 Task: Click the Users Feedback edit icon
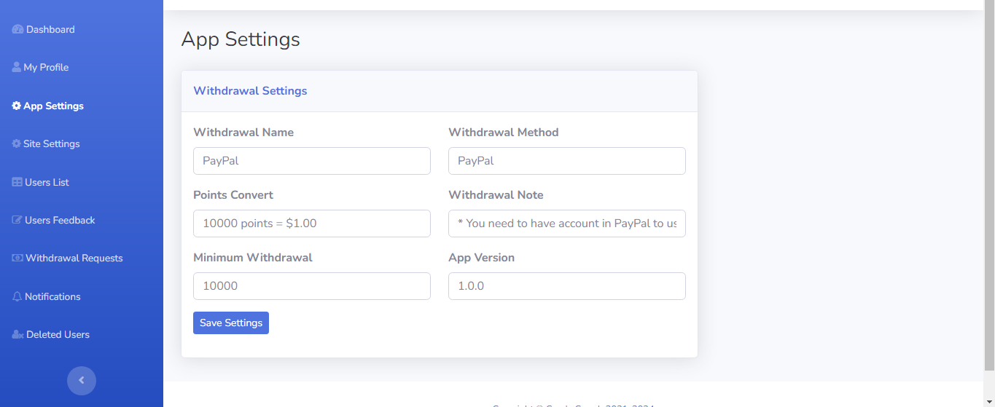pos(17,221)
